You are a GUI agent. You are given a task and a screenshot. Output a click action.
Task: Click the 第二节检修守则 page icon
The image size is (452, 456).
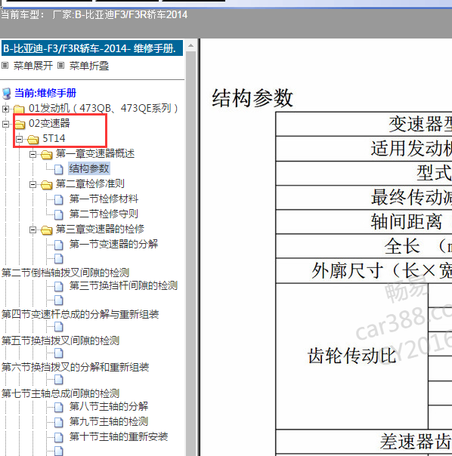(x=59, y=214)
